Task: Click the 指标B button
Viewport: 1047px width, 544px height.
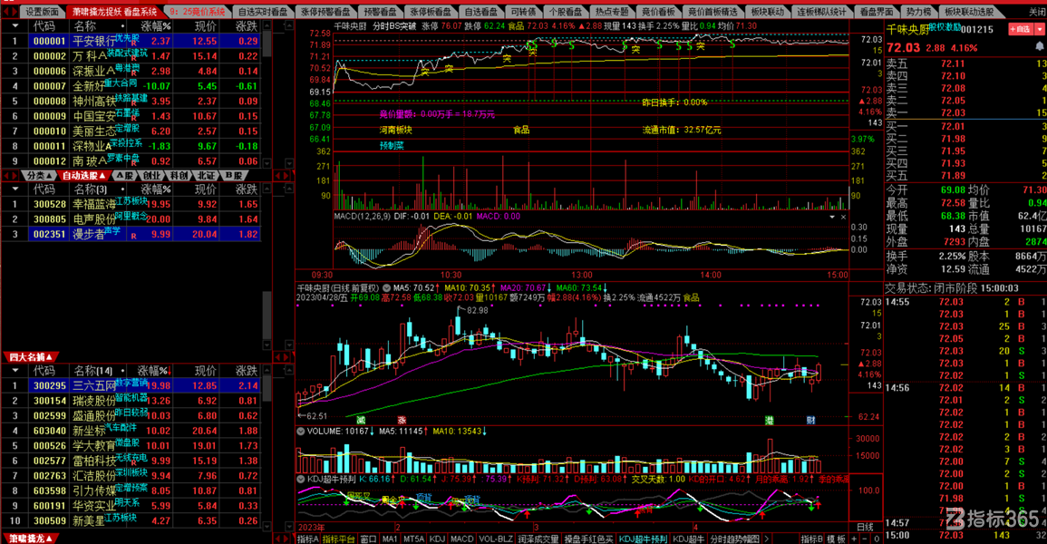Action: 811,539
